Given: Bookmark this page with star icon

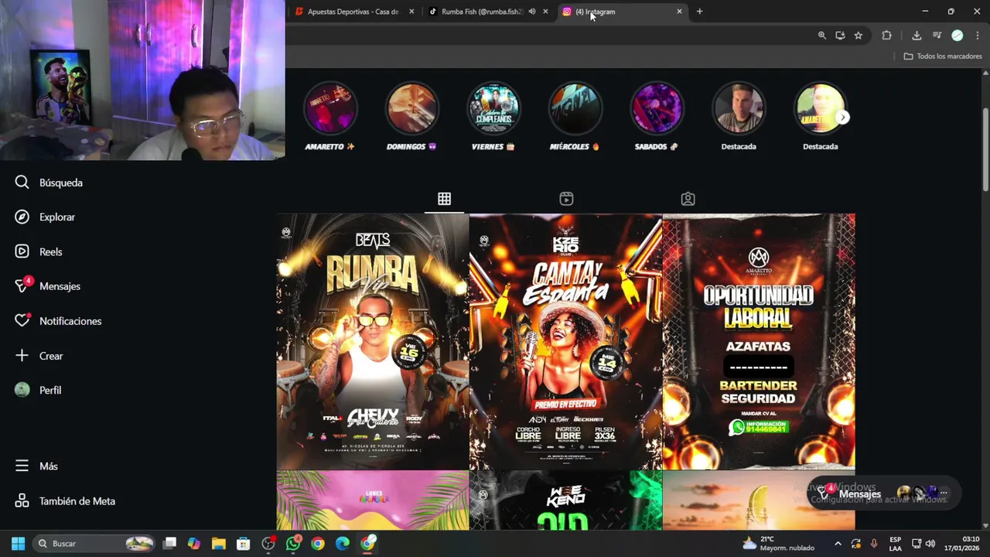Looking at the screenshot, I should point(859,36).
